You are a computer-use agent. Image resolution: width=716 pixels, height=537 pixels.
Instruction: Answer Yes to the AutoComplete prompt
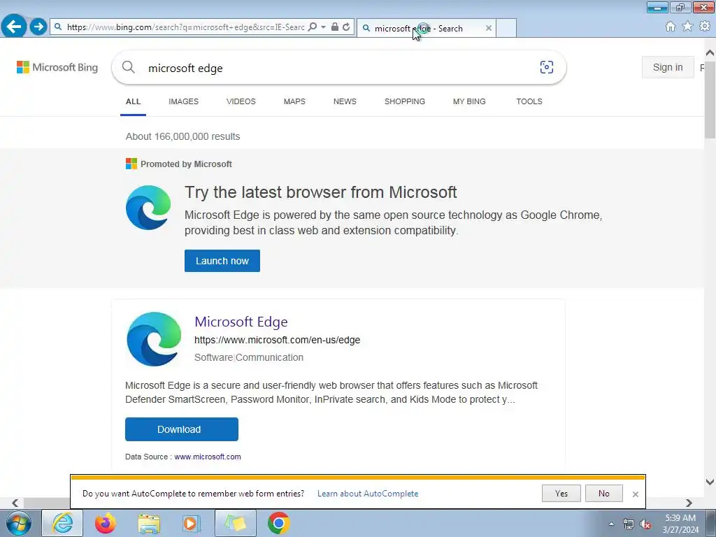pos(561,494)
